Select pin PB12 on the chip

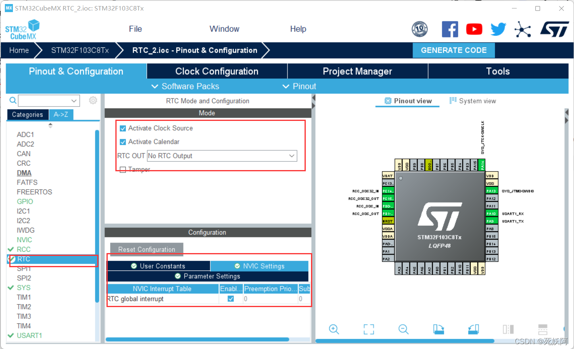point(491,259)
